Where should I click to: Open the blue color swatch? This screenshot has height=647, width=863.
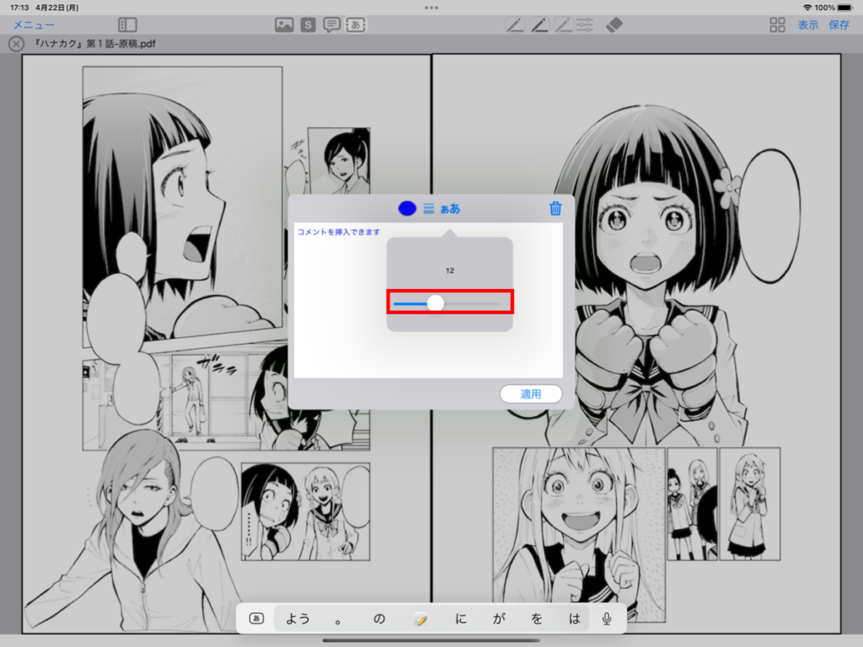click(x=407, y=209)
